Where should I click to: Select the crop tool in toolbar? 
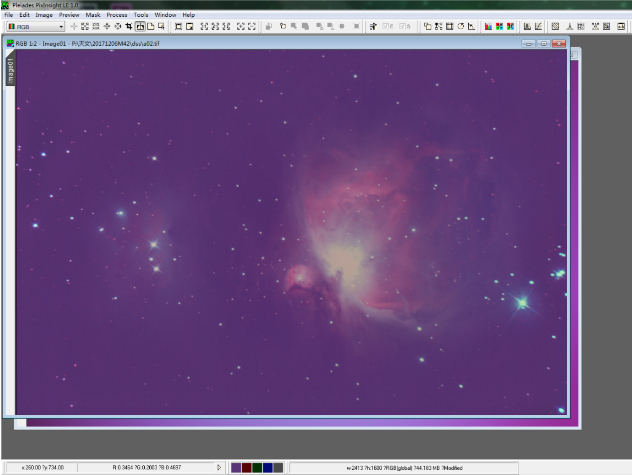tap(129, 26)
